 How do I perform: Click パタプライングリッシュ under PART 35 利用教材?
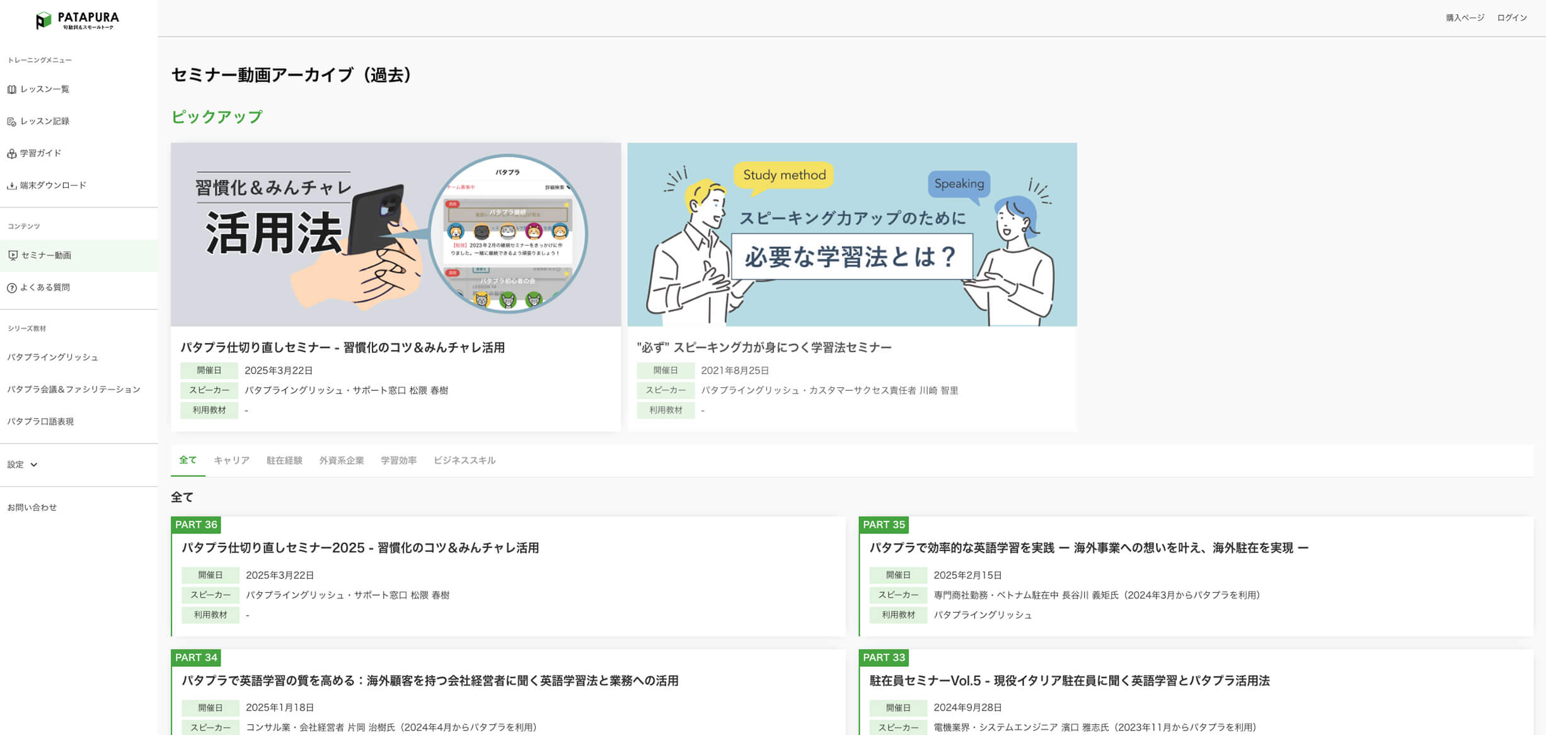pyautogui.click(x=983, y=615)
